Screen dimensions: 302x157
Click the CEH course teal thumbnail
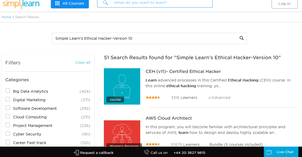click(122, 86)
